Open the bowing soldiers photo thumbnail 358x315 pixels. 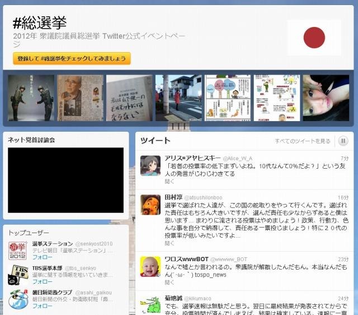tap(31, 98)
